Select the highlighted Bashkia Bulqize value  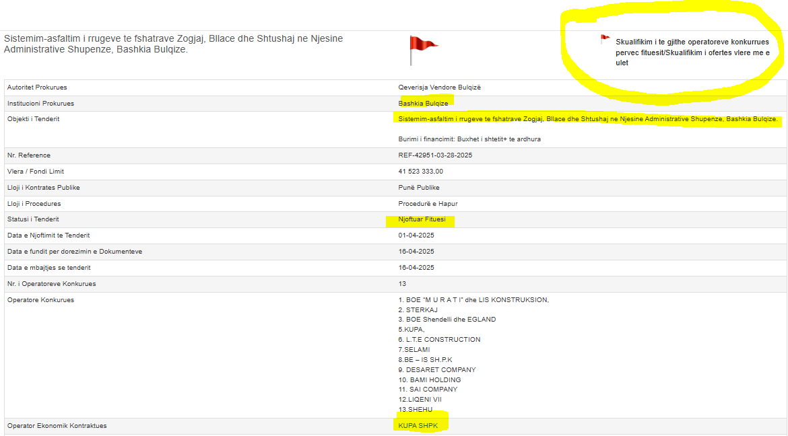click(x=423, y=104)
